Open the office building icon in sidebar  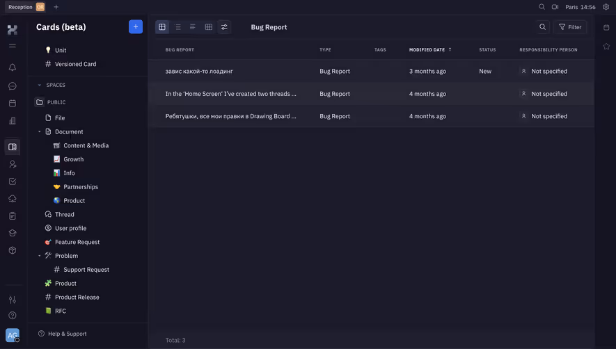13,121
